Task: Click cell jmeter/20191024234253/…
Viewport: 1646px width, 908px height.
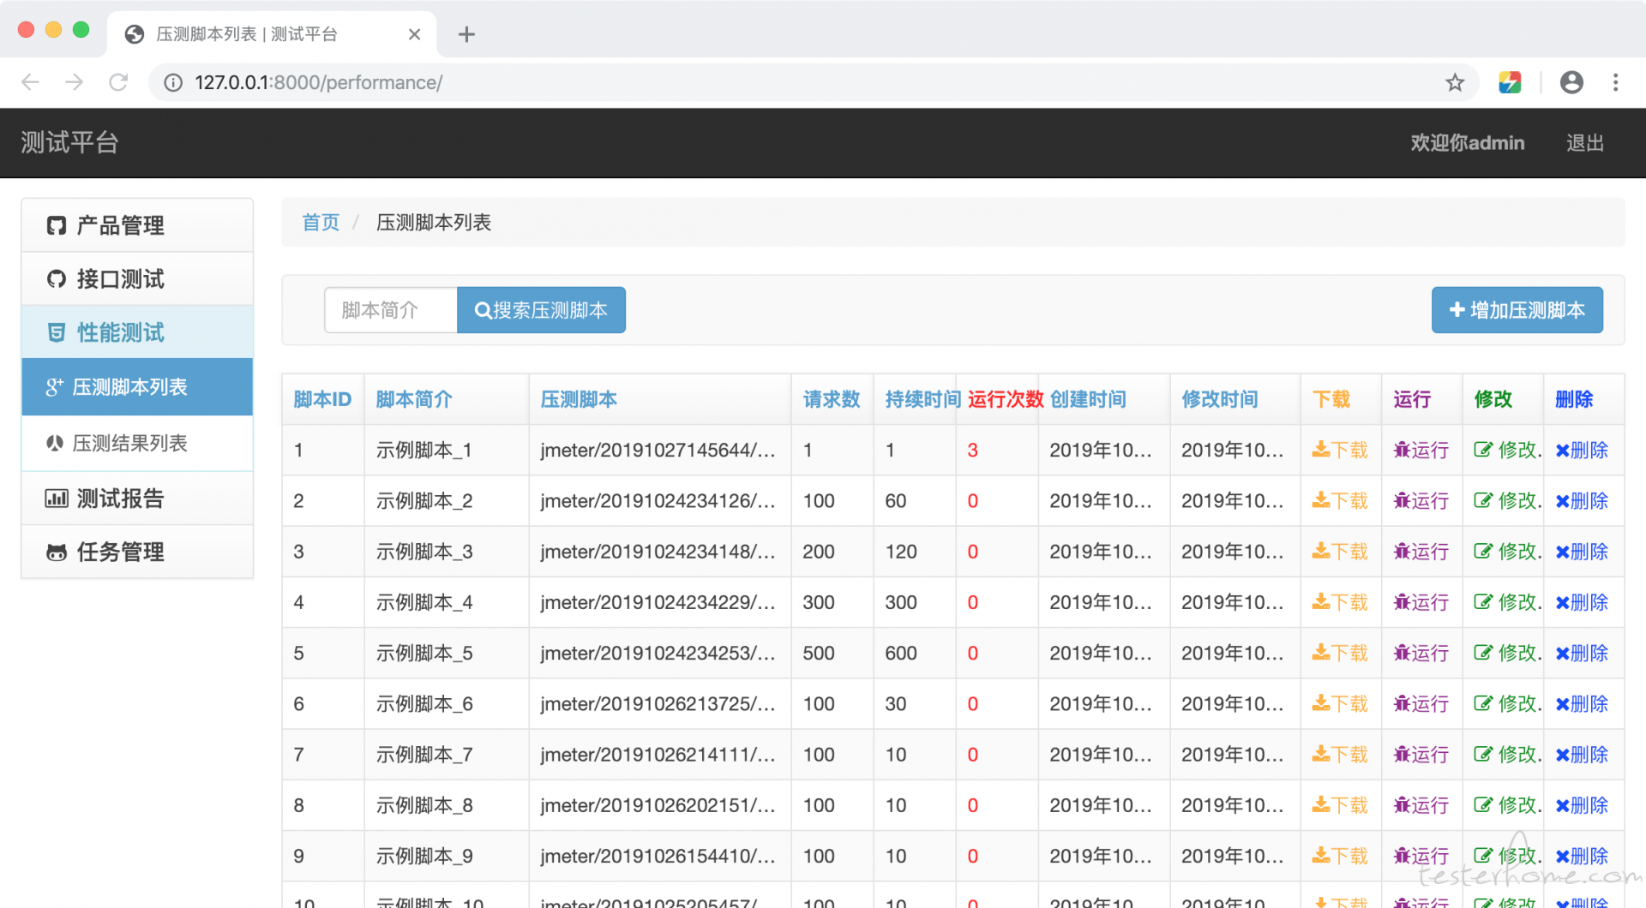Action: point(658,653)
